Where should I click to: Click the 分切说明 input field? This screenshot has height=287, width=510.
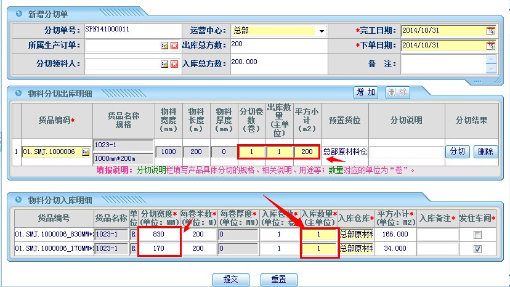point(406,152)
